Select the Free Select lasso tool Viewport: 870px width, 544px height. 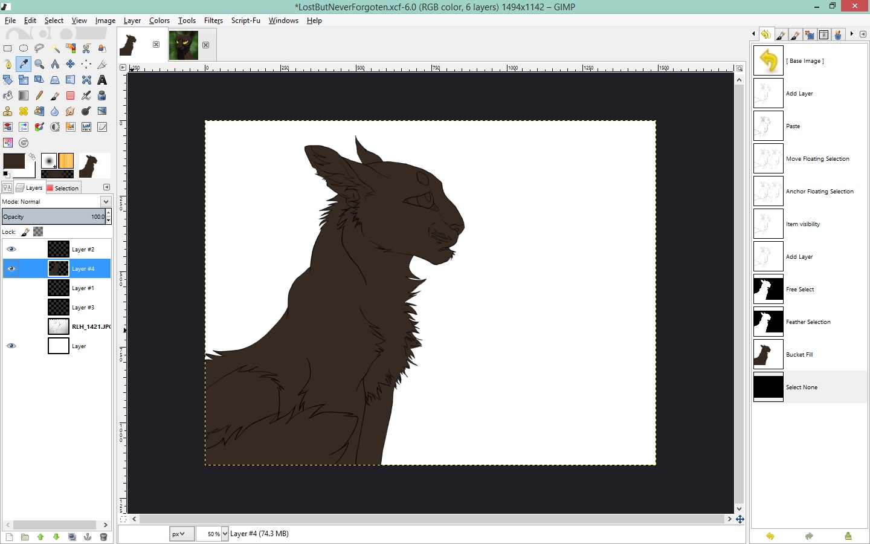[x=39, y=48]
